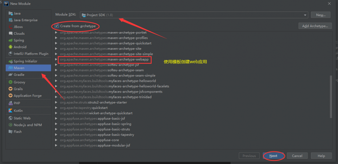Click the Spring Initializr icon
The width and height of the screenshot is (338, 164).
point(10,61)
